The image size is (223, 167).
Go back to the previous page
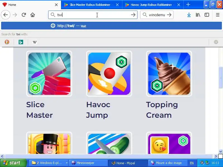6,15
